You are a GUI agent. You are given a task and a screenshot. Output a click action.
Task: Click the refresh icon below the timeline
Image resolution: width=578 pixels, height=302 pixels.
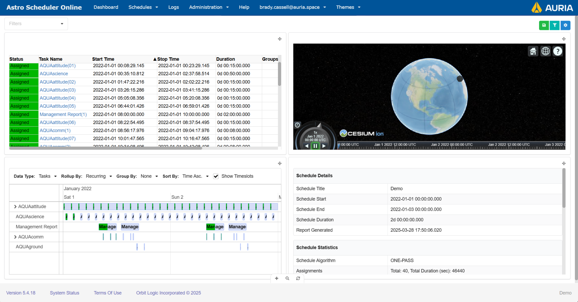point(298,279)
